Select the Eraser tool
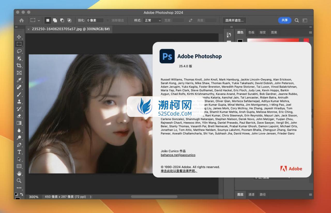 [x=19, y=116]
